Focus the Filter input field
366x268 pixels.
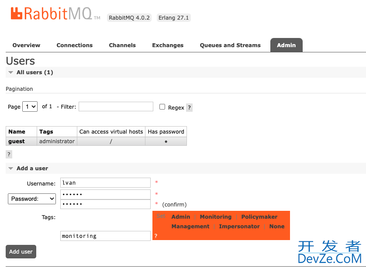pos(116,107)
